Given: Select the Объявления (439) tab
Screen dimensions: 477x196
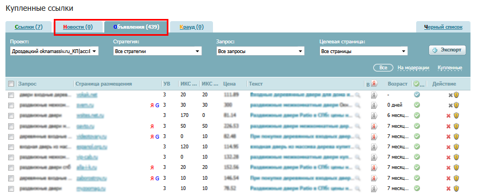Looking at the screenshot, I should pos(136,27).
